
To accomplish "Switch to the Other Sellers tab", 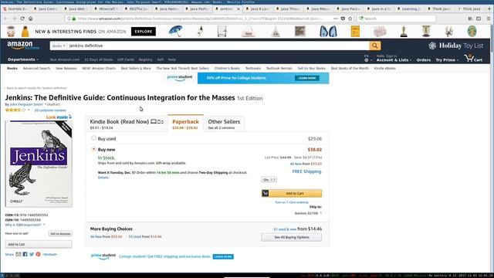I will 224,124.
